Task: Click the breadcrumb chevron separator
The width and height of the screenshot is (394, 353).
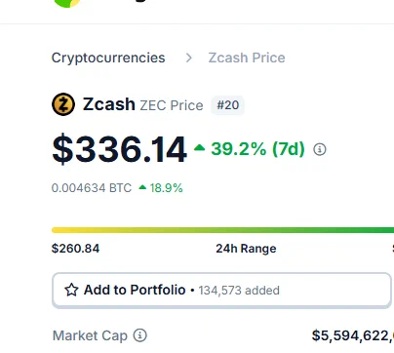Action: point(189,58)
